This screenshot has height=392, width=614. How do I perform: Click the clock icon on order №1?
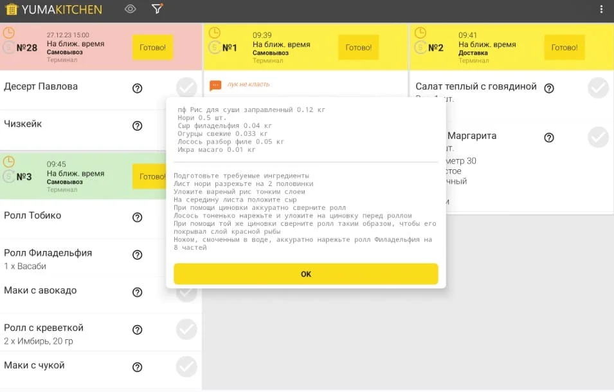[x=214, y=33]
